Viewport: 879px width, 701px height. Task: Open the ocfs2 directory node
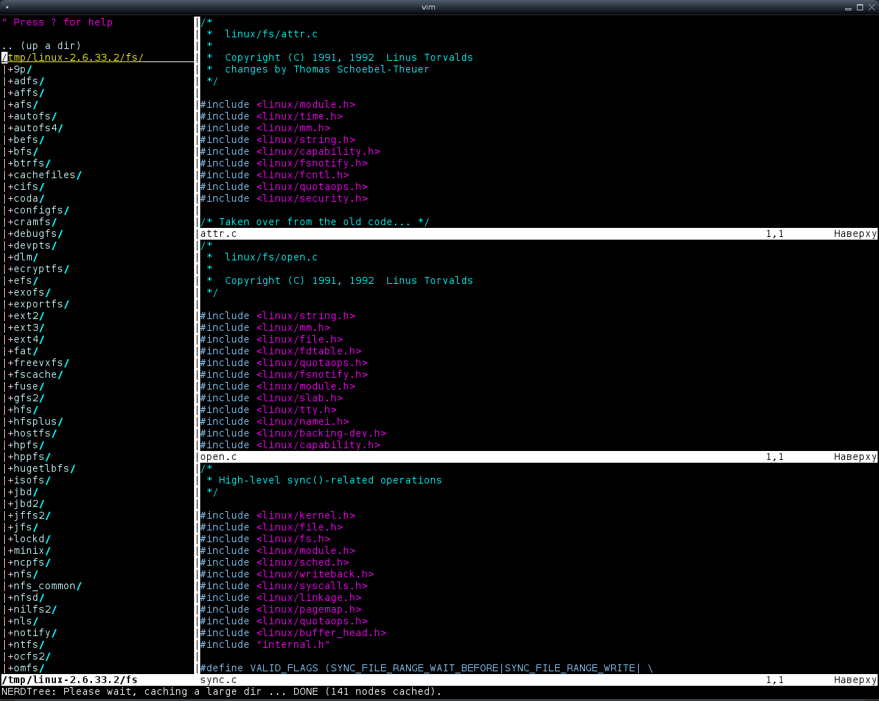[28, 656]
